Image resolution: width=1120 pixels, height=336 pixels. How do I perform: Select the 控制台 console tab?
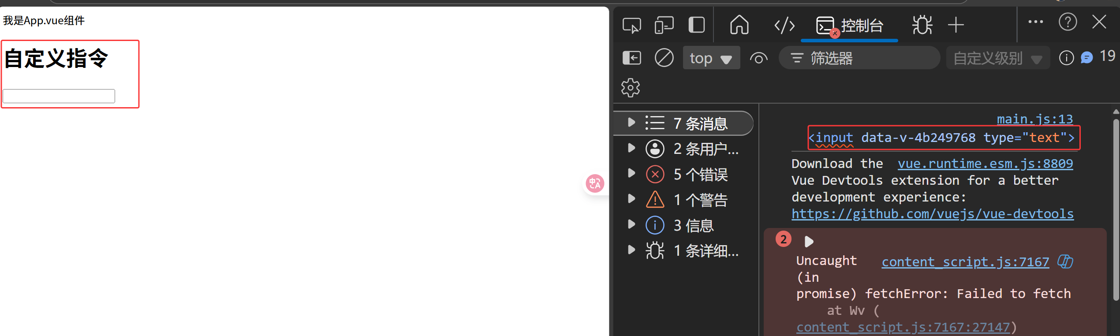(849, 26)
